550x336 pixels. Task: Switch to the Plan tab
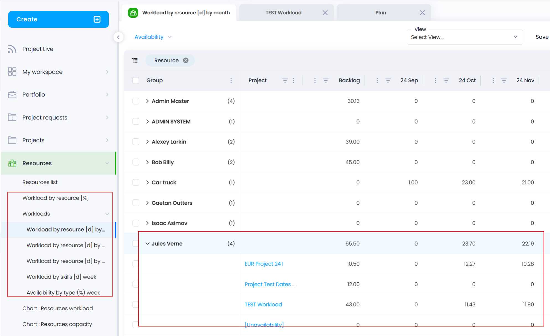381,13
